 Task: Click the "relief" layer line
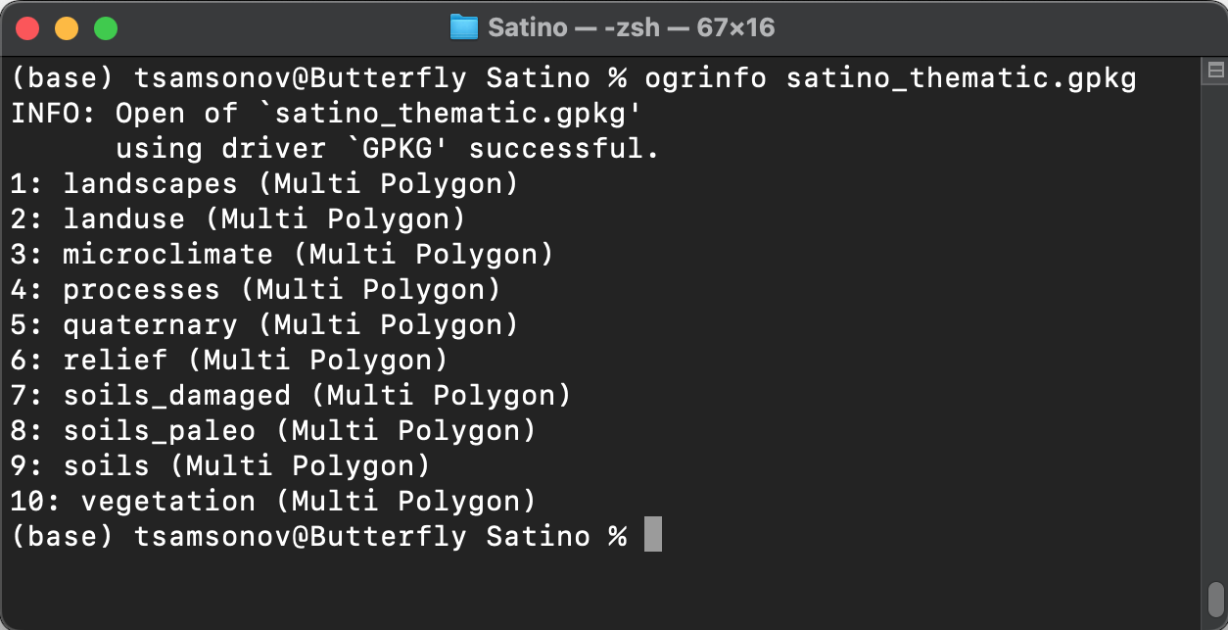[x=115, y=361]
